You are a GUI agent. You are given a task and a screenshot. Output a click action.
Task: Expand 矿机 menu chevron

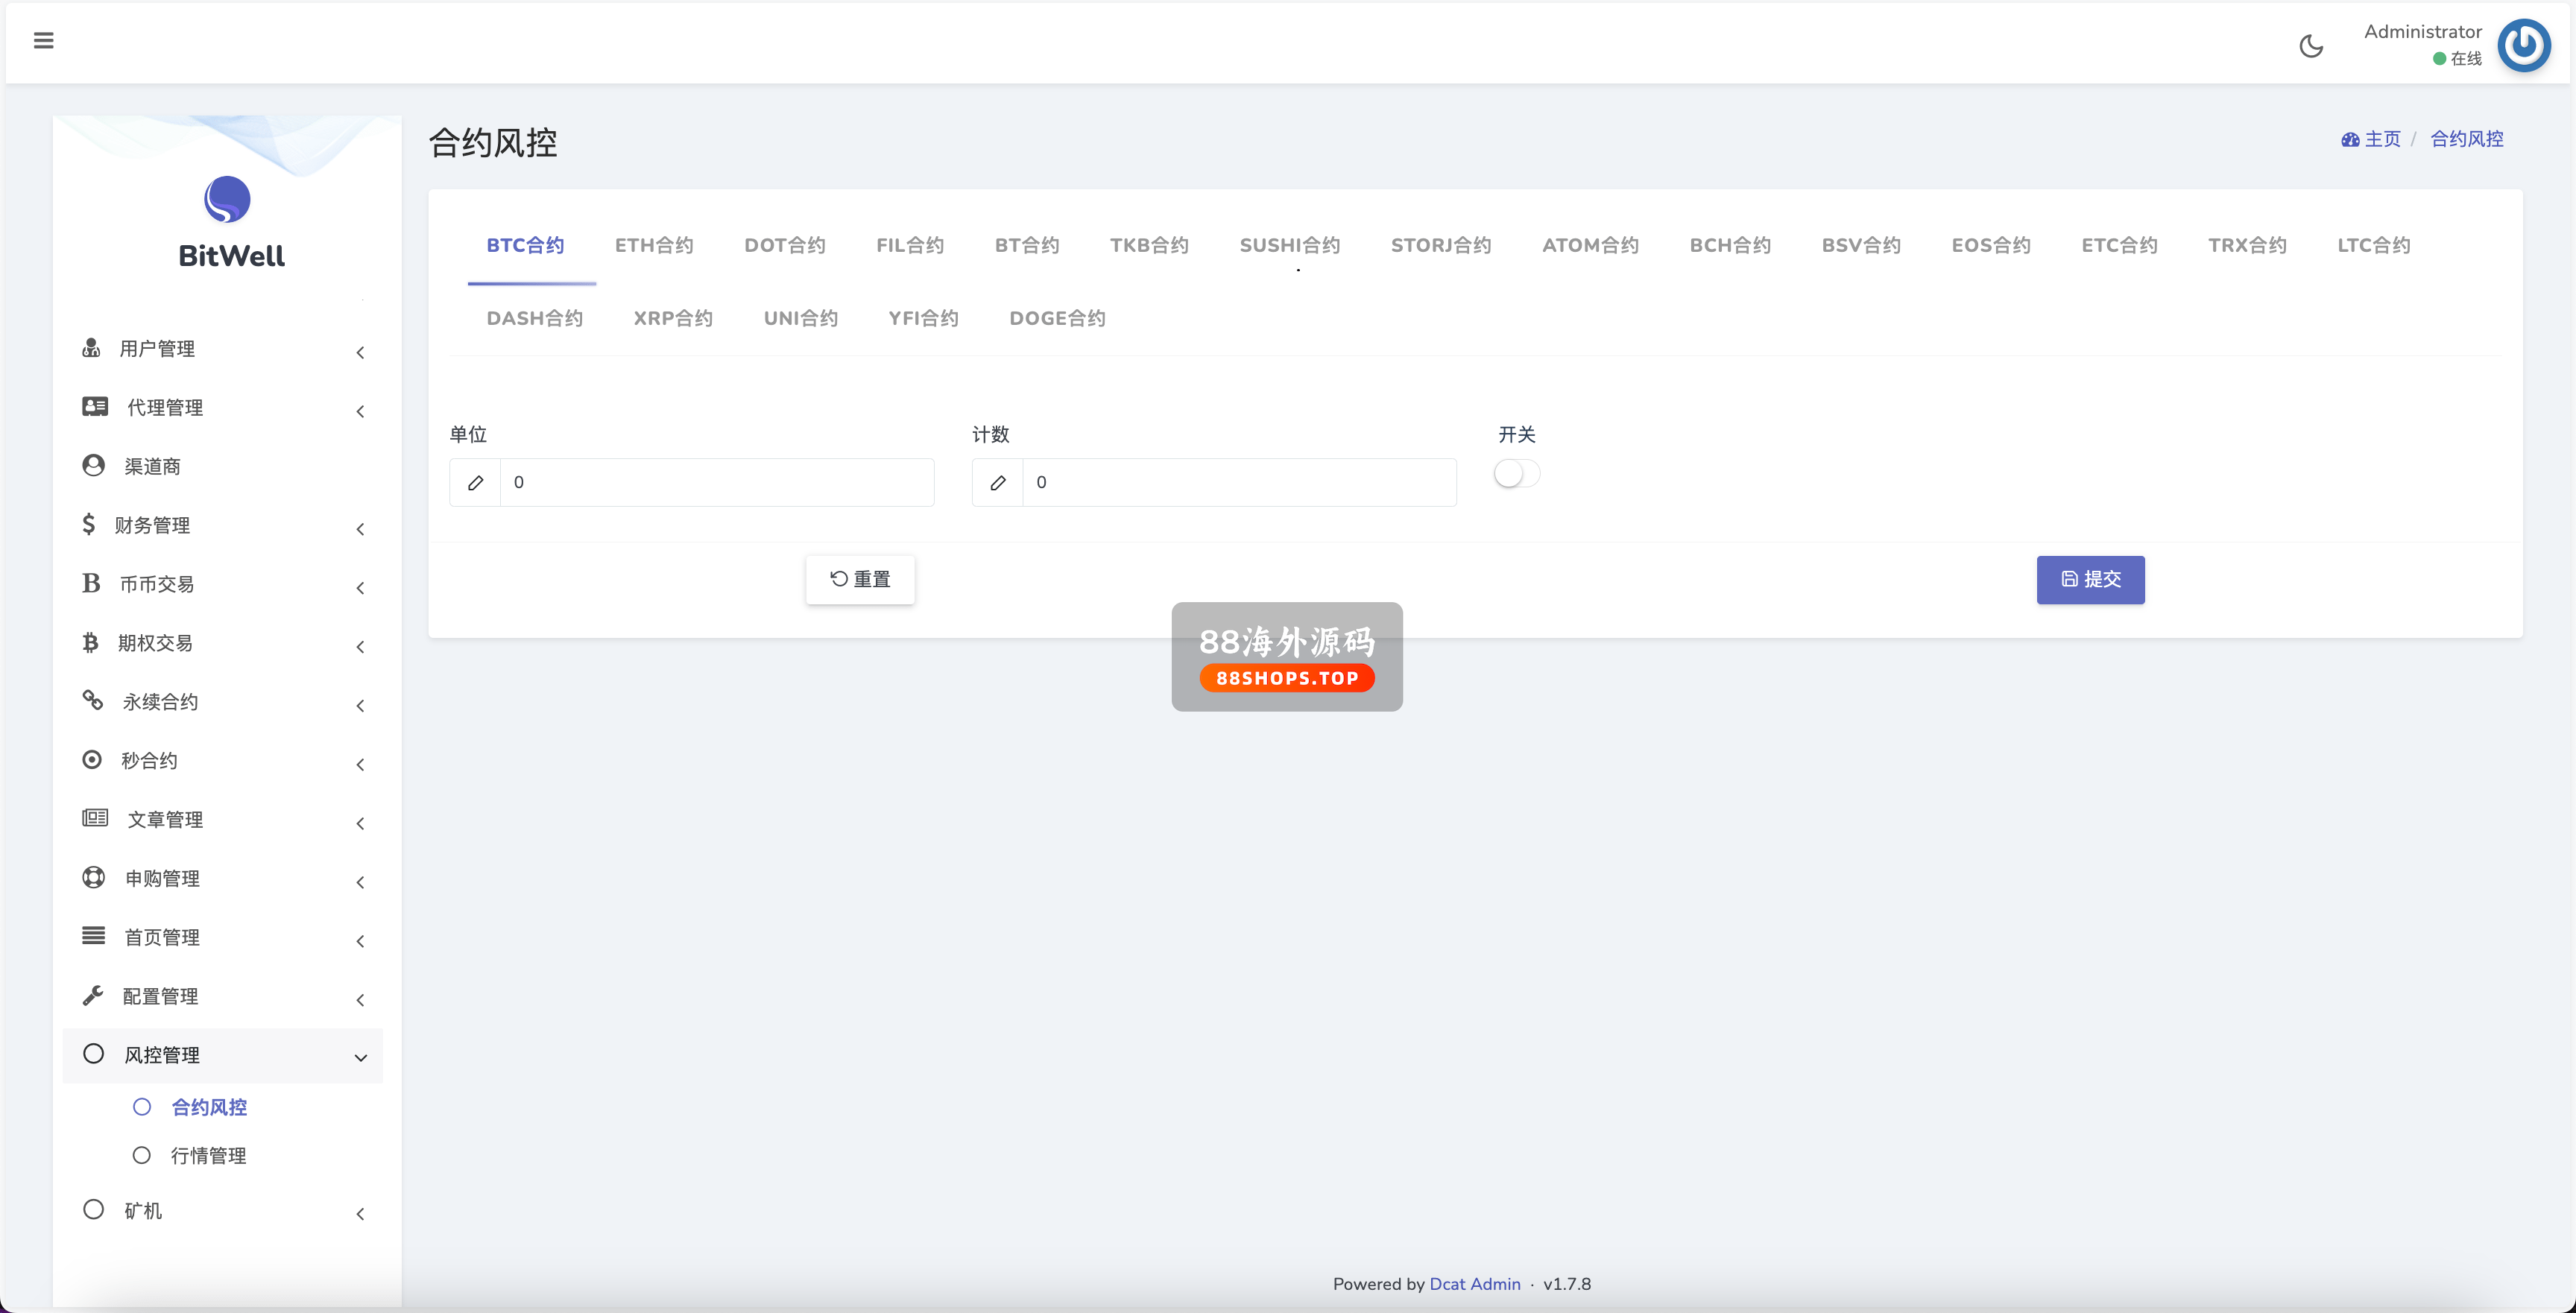360,1214
